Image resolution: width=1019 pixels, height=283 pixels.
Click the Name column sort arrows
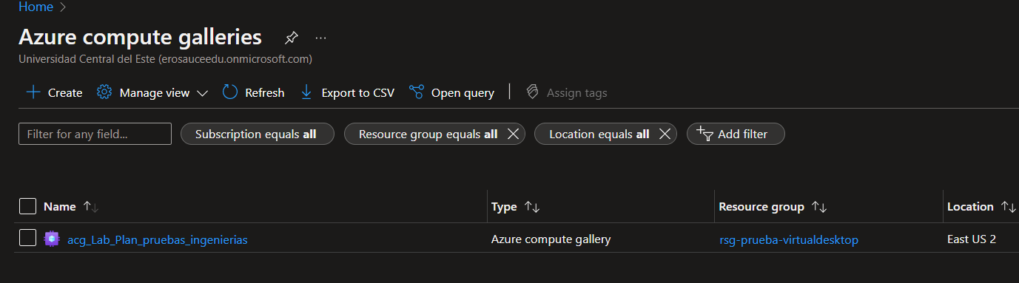tap(91, 207)
